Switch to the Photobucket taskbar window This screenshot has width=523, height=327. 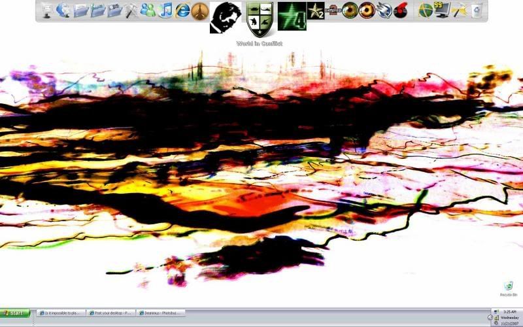pos(161,313)
